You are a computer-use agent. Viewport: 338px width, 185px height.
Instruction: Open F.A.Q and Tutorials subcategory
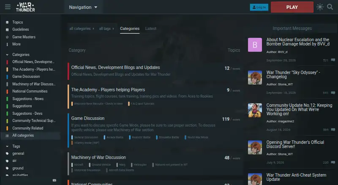[x=142, y=104]
